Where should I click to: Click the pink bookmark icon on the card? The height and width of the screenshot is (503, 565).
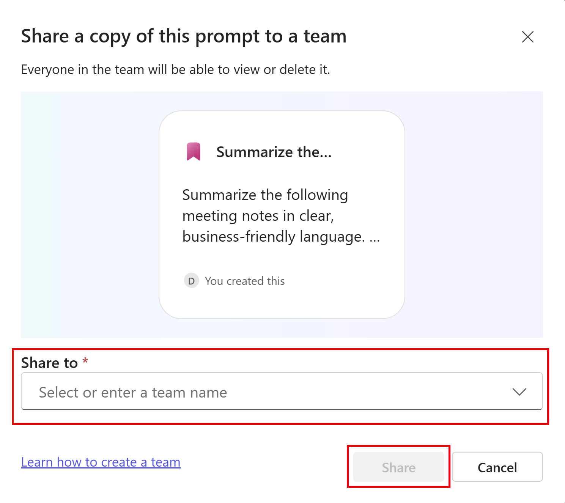tap(194, 152)
